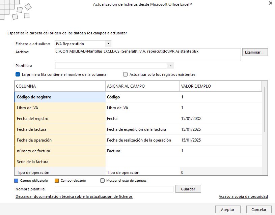Click the orange Campo relevante swatch
Viewport: 275px width, 215px height.
point(57,181)
